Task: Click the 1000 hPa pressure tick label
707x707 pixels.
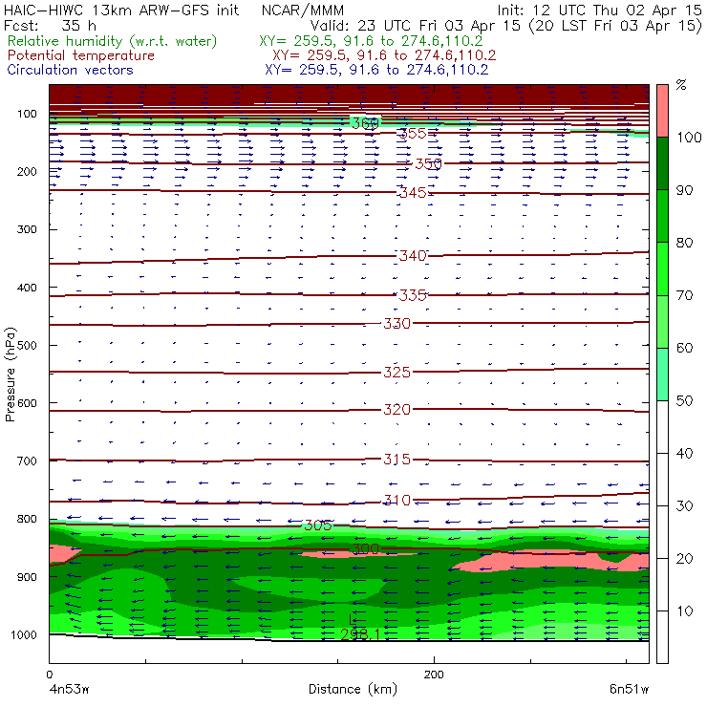Action: pos(24,634)
